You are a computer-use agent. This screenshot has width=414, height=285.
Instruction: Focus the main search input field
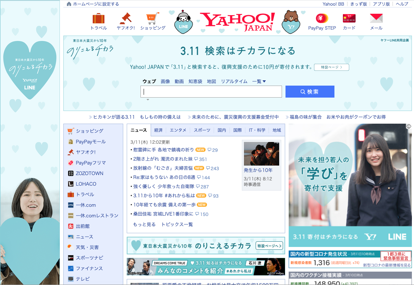coord(211,92)
